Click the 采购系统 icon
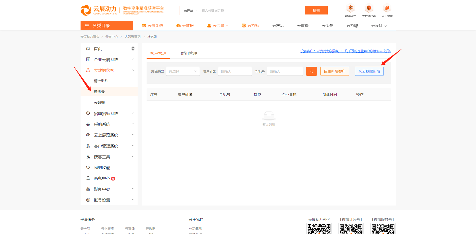The height and width of the screenshot is (234, 476). click(88, 124)
